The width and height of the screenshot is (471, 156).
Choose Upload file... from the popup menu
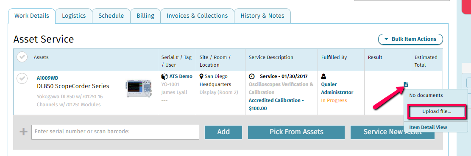437,111
